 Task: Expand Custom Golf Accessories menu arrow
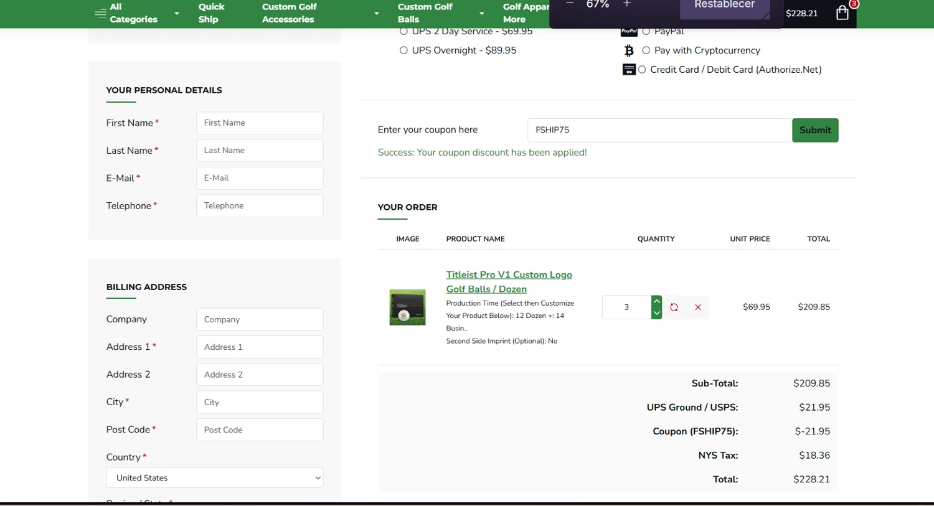point(377,13)
